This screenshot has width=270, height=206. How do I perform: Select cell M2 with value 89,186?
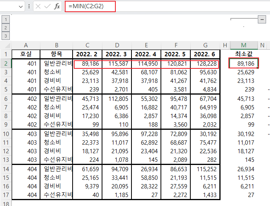tap(244, 63)
